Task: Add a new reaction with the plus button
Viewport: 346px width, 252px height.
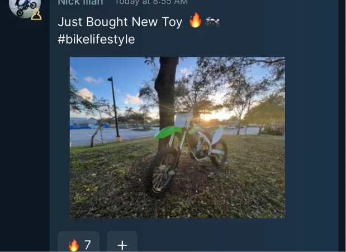Action: 122,244
